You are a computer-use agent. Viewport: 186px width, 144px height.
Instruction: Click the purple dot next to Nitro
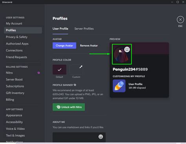39,73
